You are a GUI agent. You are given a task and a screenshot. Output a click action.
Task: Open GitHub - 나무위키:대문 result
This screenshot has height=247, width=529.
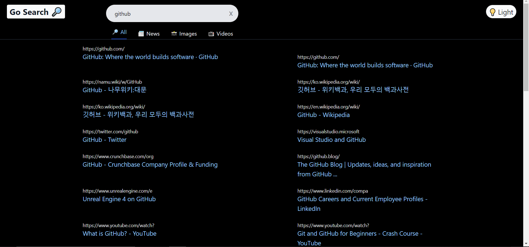click(x=114, y=90)
